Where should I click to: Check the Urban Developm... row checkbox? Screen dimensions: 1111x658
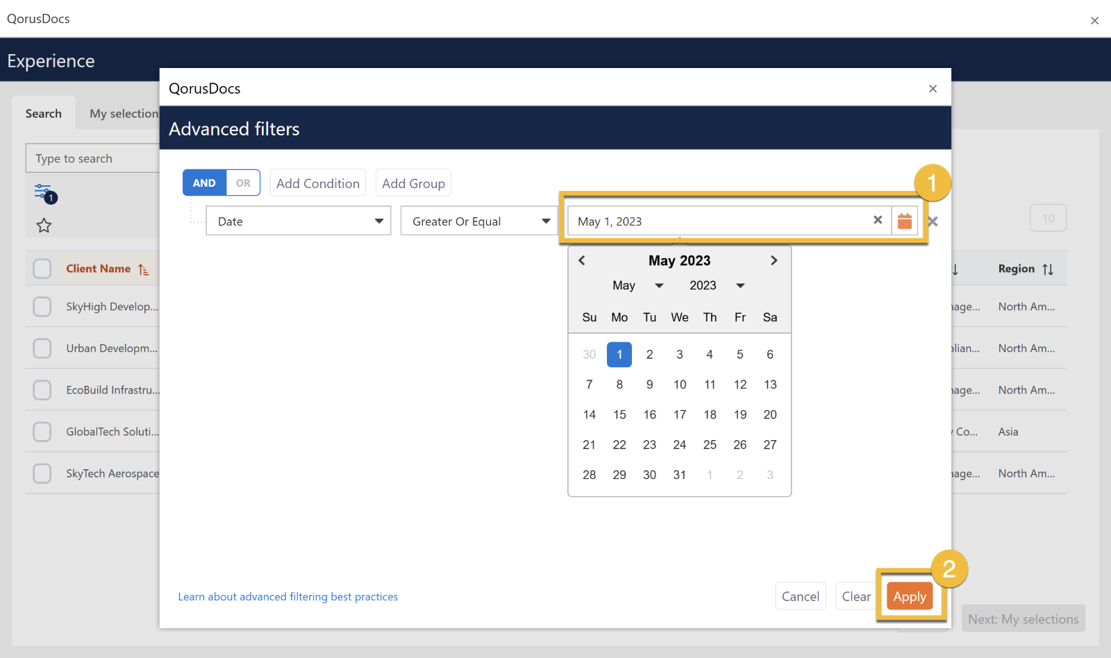tap(42, 348)
